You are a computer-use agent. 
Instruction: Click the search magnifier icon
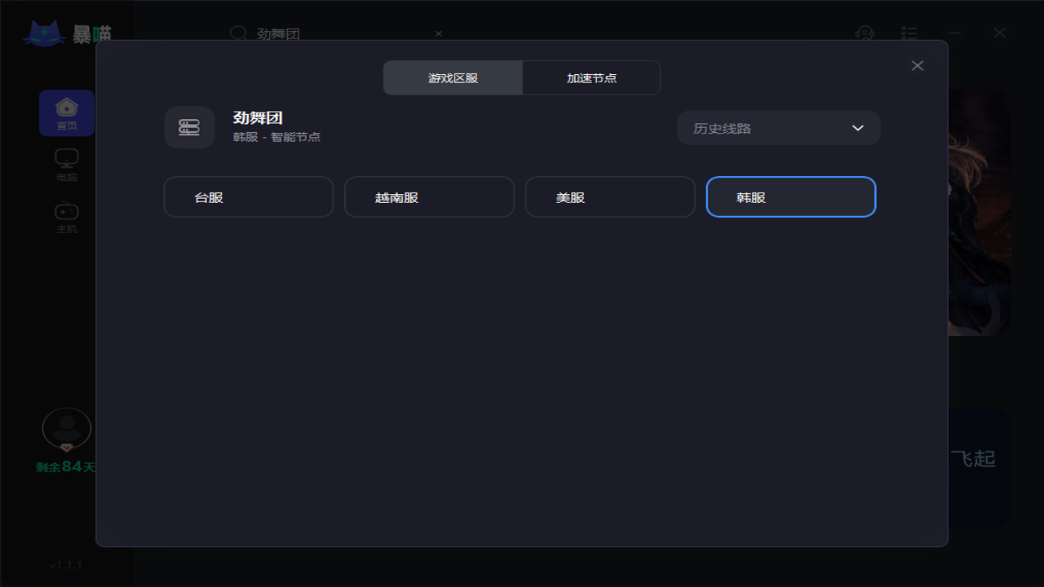point(238,33)
